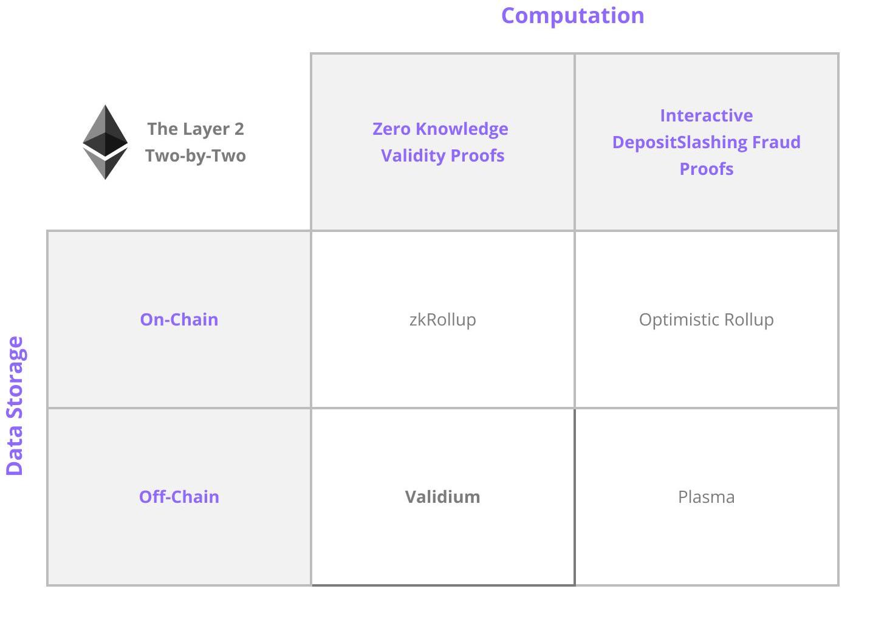
Task: Select the Two-by-Two title line
Action: point(195,155)
